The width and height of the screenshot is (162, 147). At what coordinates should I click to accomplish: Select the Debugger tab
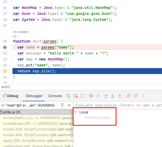coord(34,96)
